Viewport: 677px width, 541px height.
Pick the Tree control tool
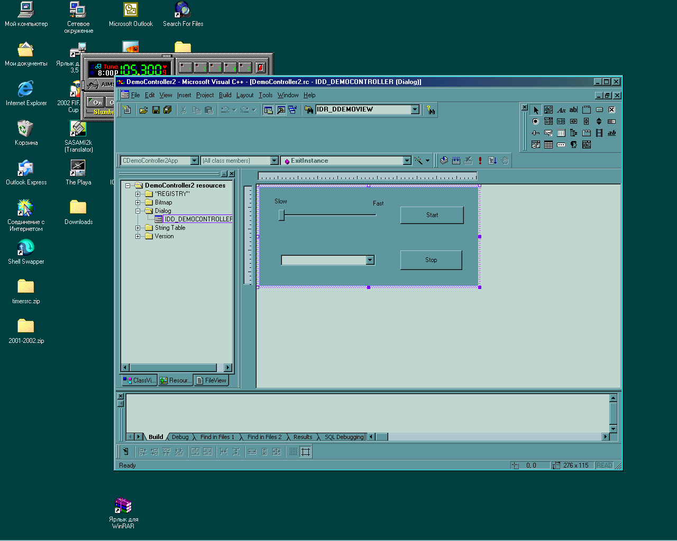pos(573,133)
